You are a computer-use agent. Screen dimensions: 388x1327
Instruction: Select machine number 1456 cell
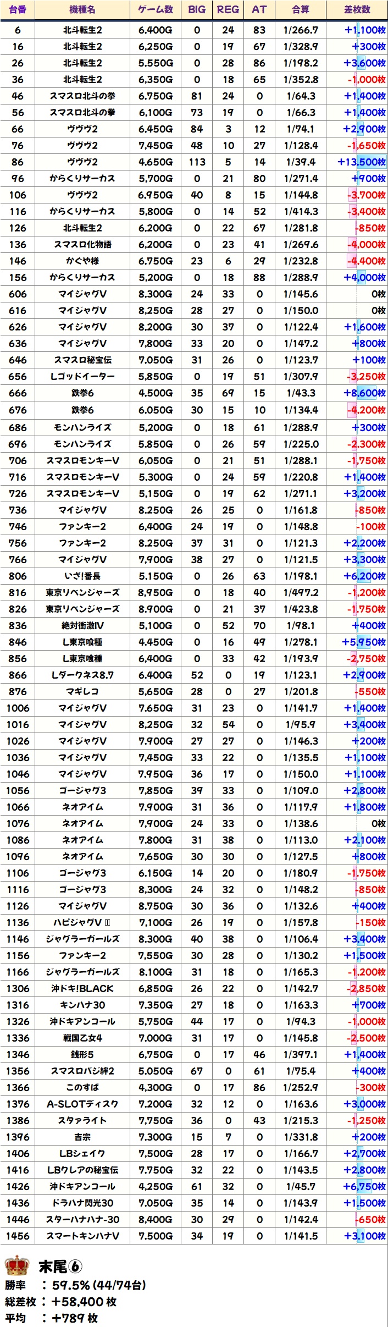tap(18, 1236)
